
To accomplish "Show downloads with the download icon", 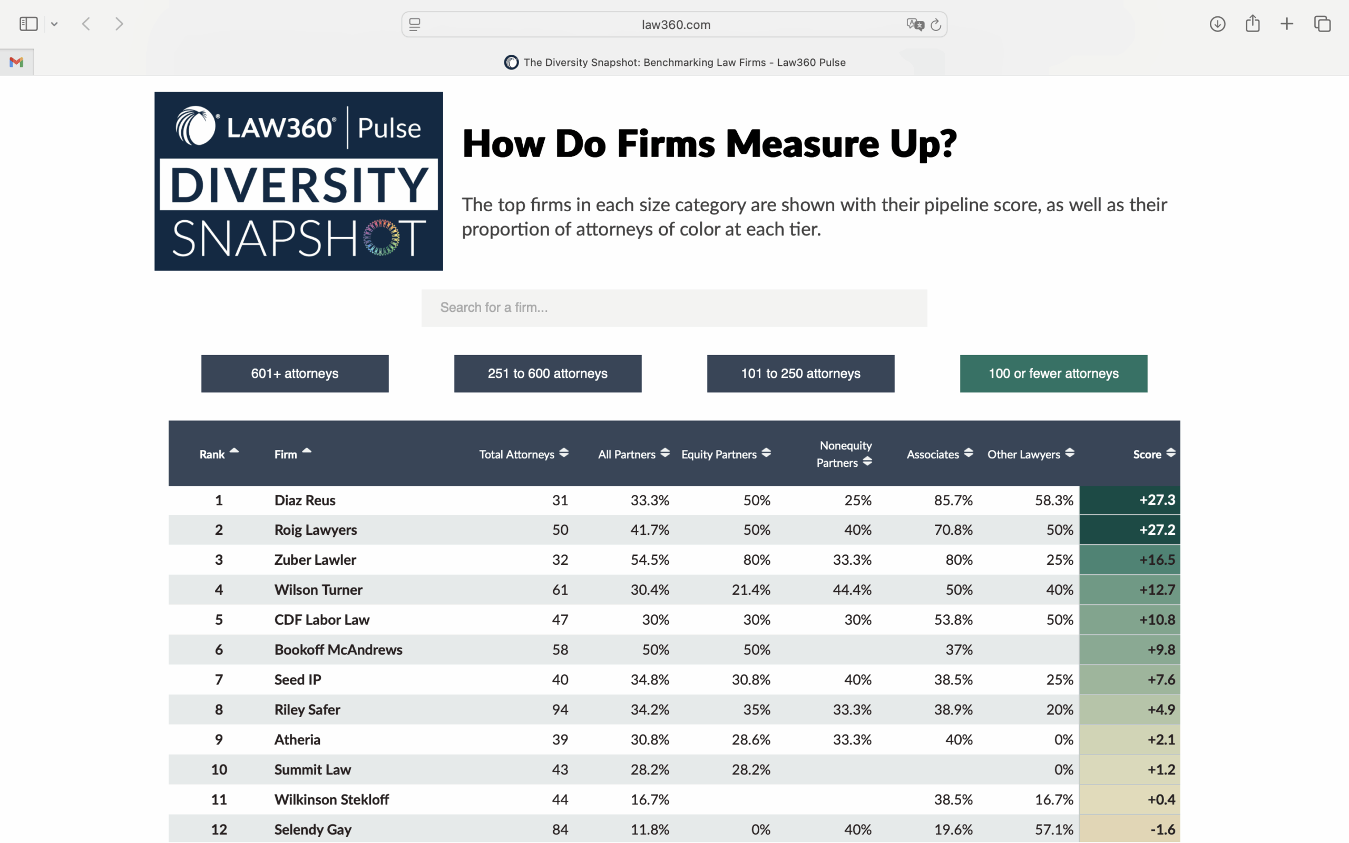I will click(x=1217, y=24).
